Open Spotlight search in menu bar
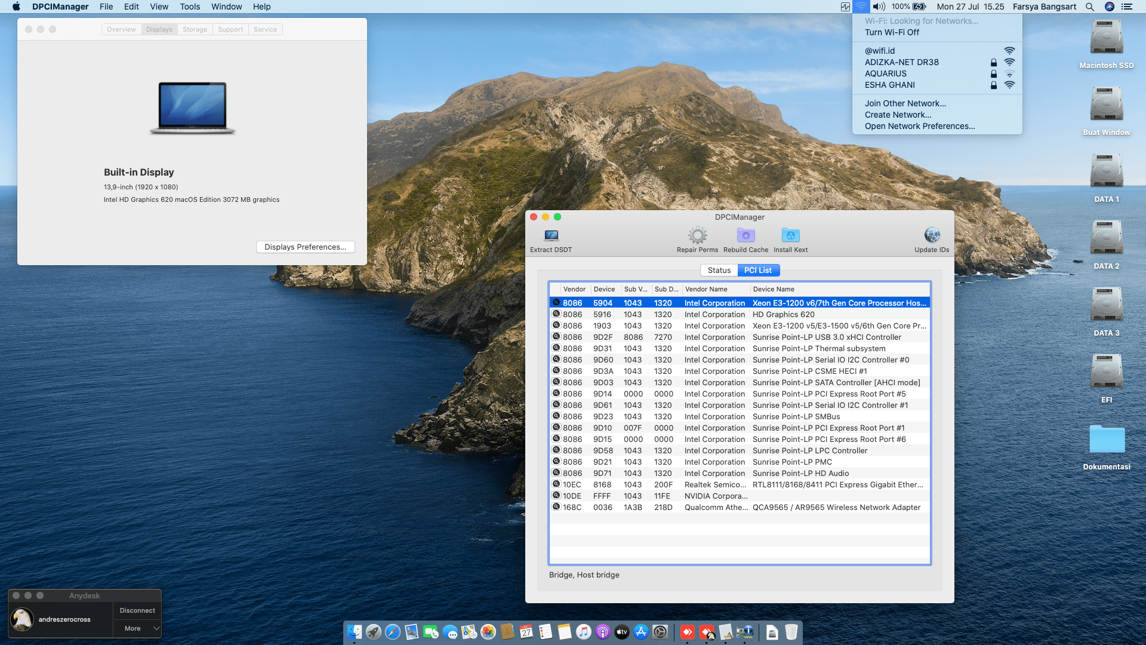Image resolution: width=1146 pixels, height=645 pixels. point(1090,7)
